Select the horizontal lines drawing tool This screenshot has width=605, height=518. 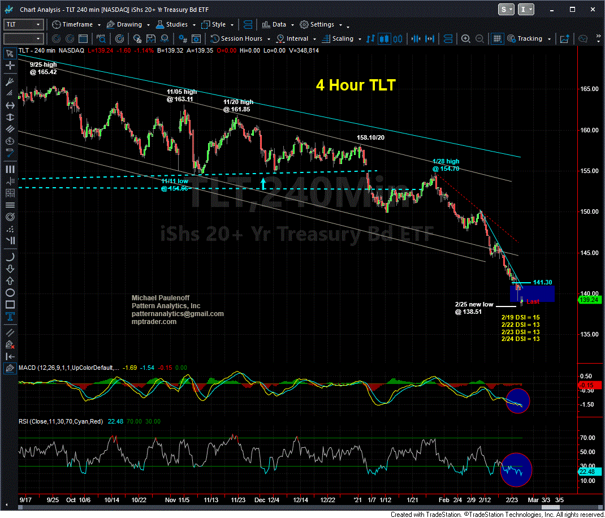[x=10, y=205]
